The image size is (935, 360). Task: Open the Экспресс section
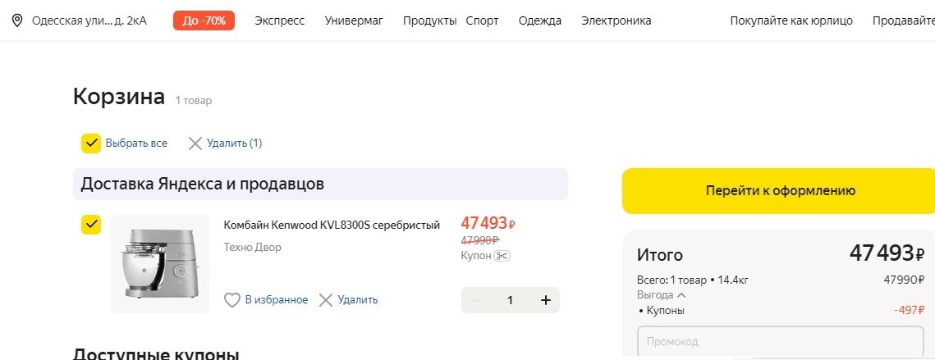[x=279, y=21]
